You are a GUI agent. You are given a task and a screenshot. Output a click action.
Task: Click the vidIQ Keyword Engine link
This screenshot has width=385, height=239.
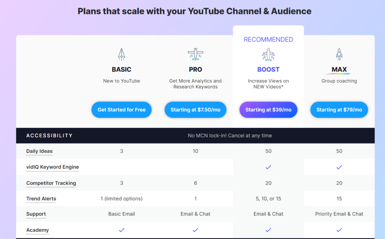tap(53, 167)
